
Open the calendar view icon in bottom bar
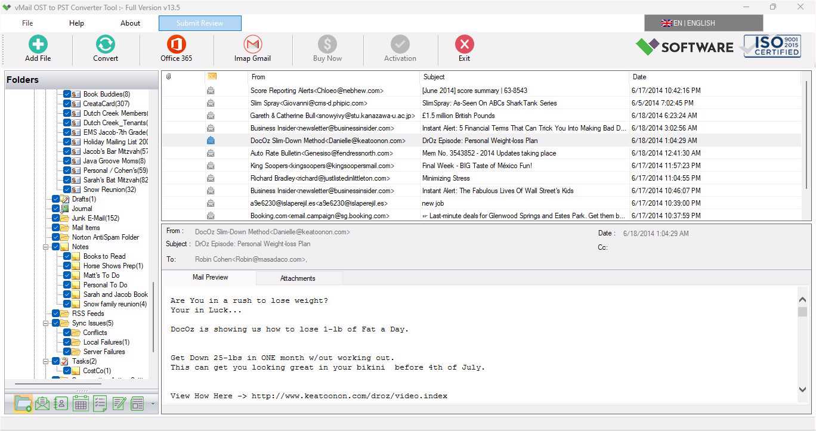pyautogui.click(x=81, y=404)
